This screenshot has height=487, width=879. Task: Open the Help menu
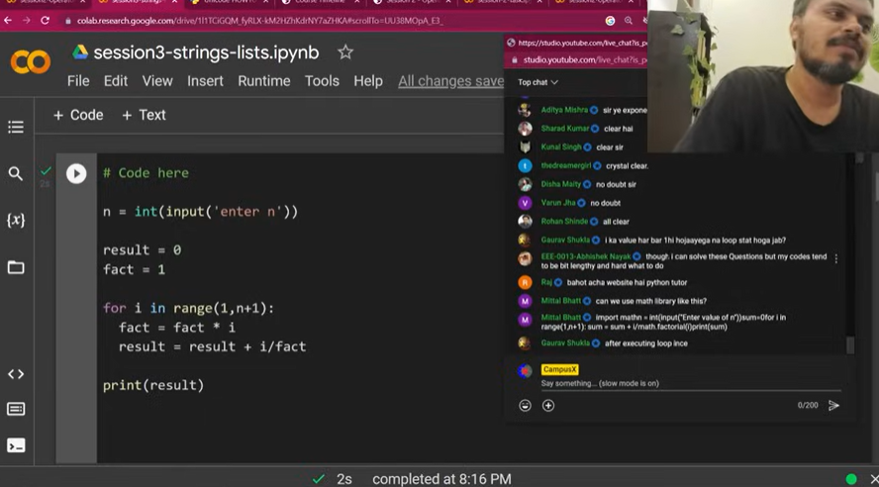(368, 81)
